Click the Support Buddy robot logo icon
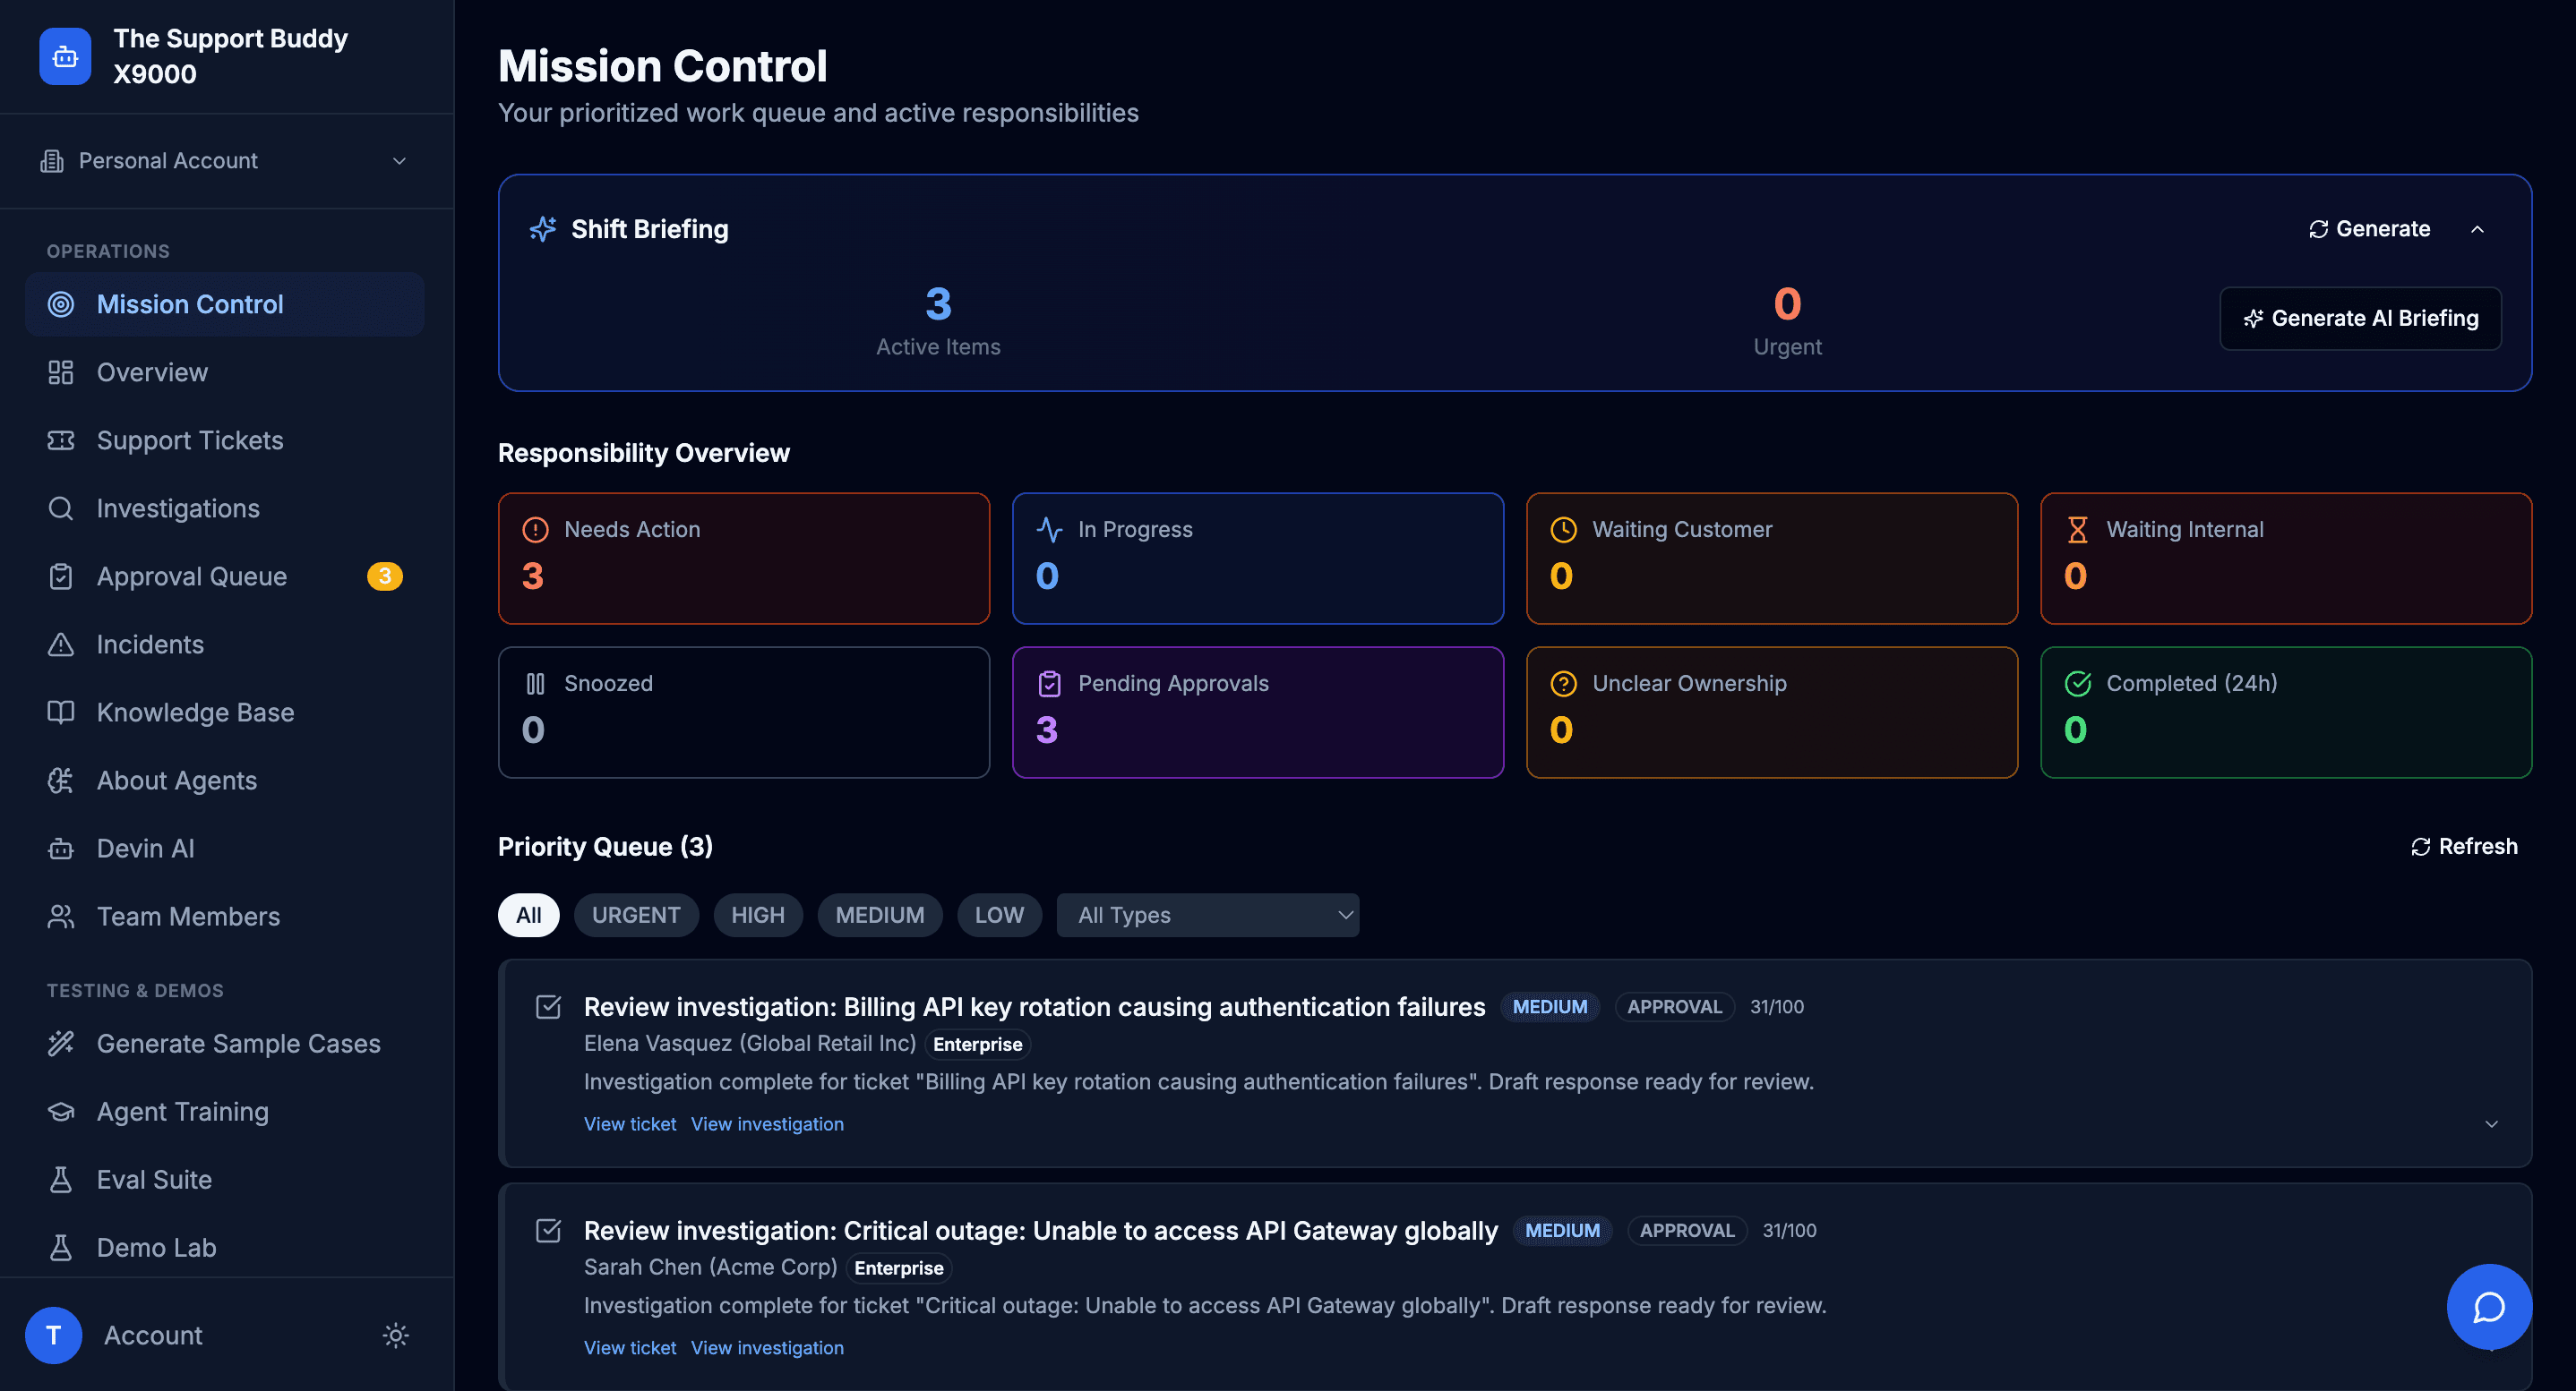 tap(65, 56)
